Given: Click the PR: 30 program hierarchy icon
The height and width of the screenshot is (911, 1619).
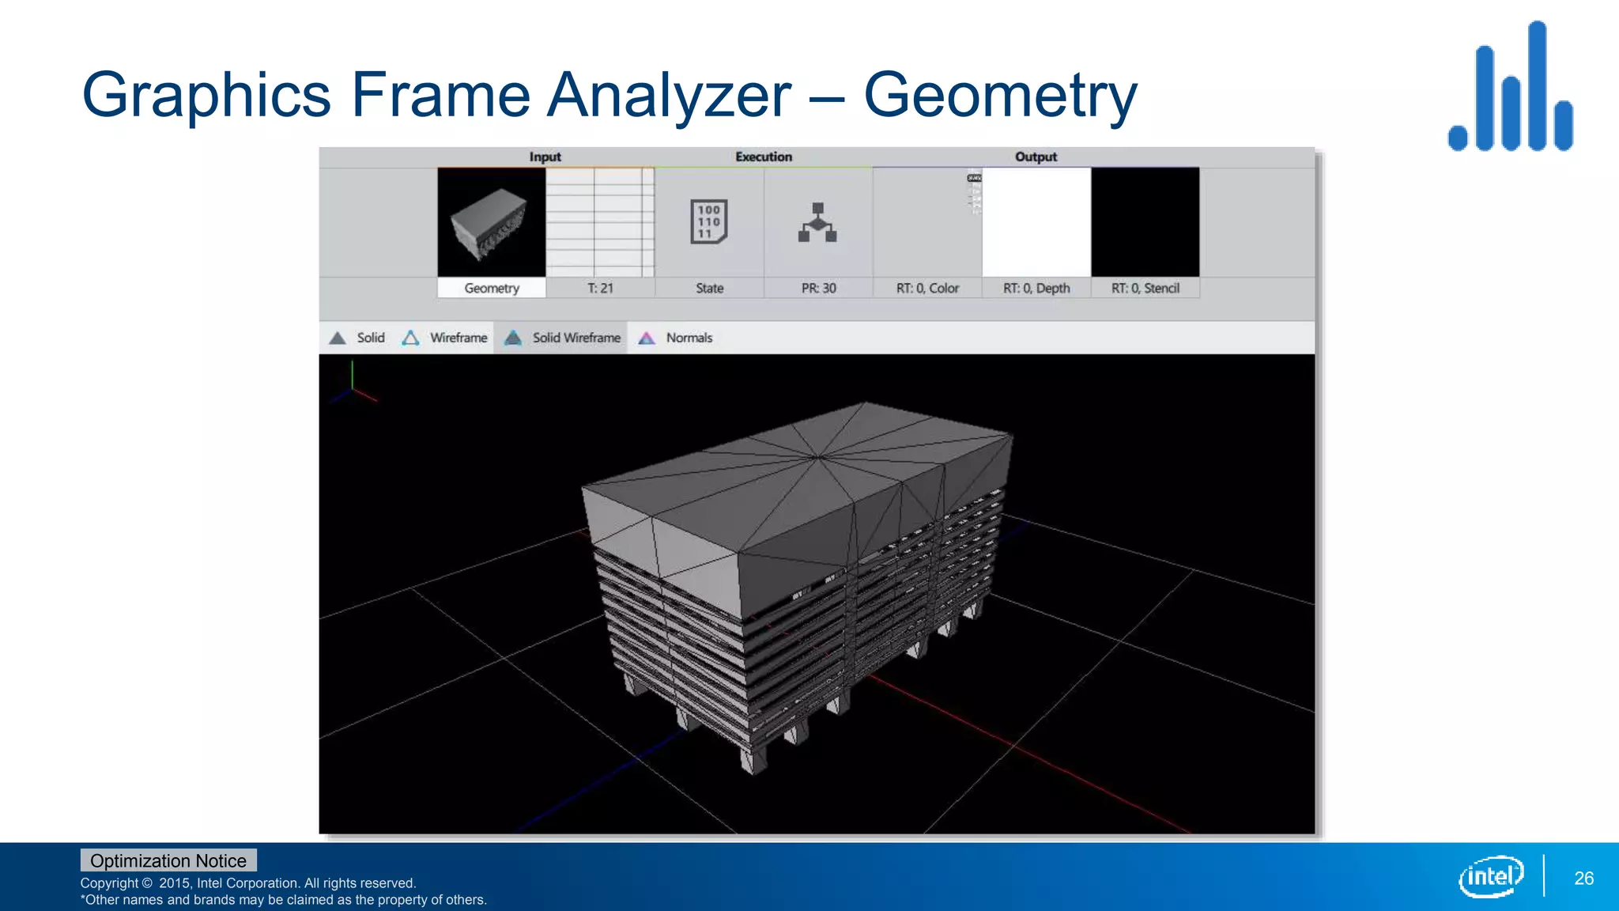Looking at the screenshot, I should (818, 222).
